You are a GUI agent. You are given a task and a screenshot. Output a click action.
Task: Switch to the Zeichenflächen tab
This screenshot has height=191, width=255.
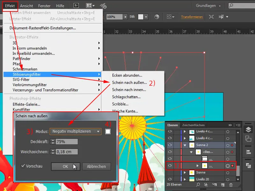tap(193, 125)
